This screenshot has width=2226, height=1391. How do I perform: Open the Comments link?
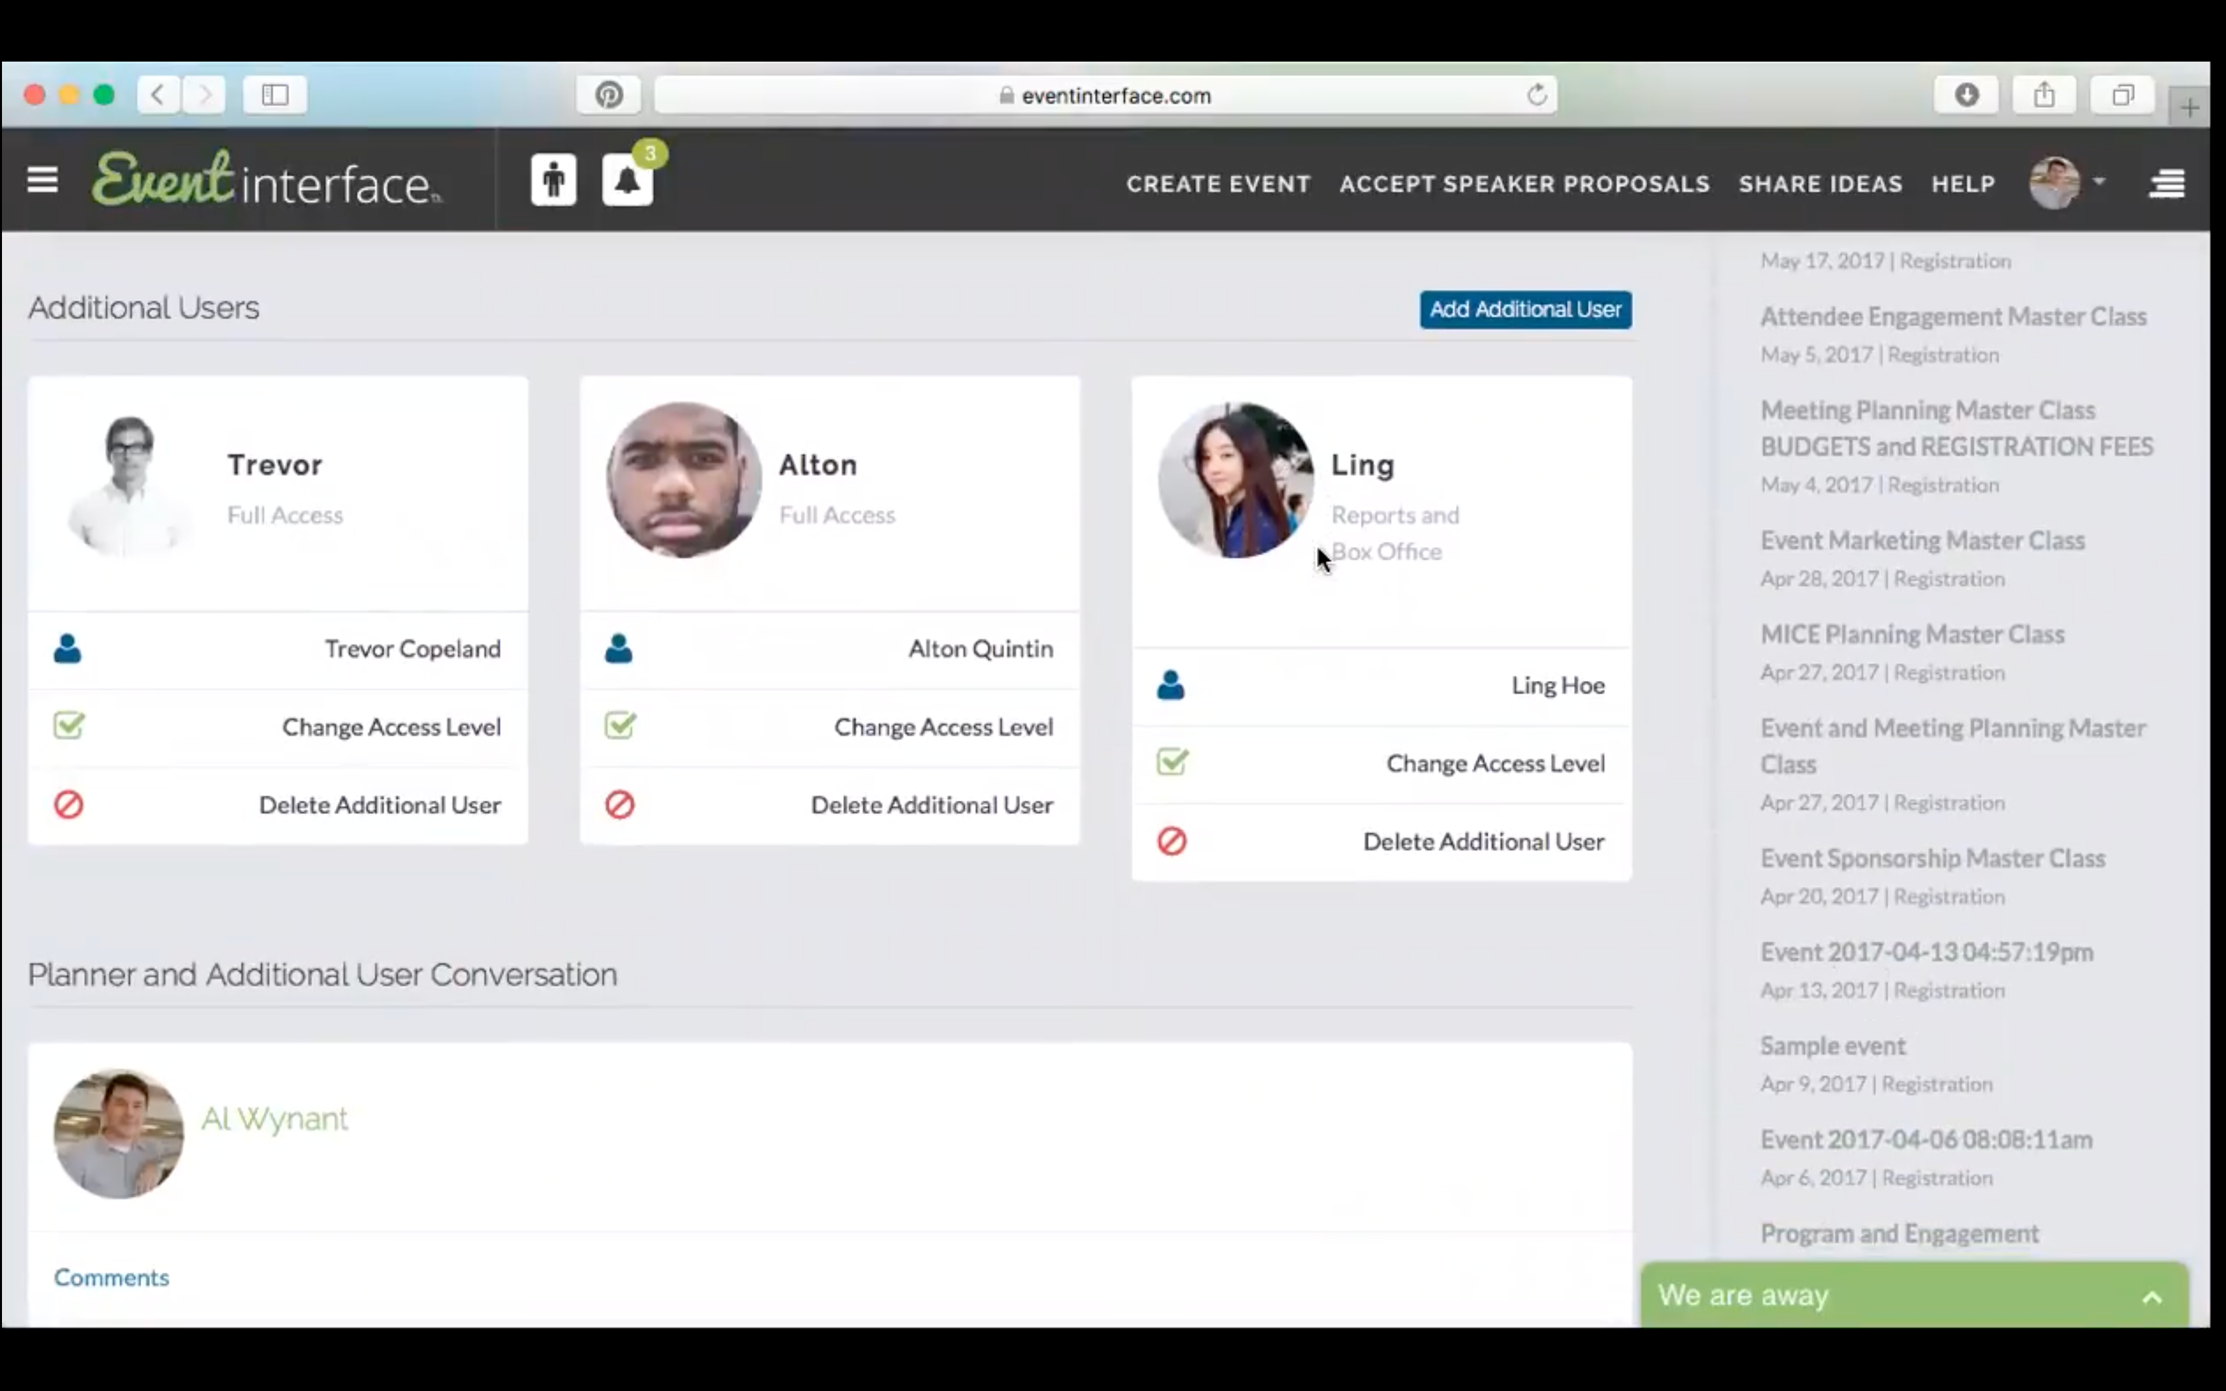tap(111, 1277)
